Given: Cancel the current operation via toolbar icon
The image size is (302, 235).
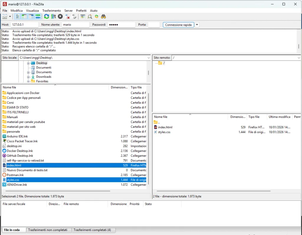Looking at the screenshot, I should (x=60, y=17).
